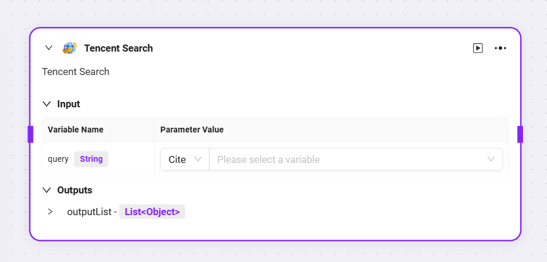Click the String type tag
This screenshot has width=547, height=262.
91,159
